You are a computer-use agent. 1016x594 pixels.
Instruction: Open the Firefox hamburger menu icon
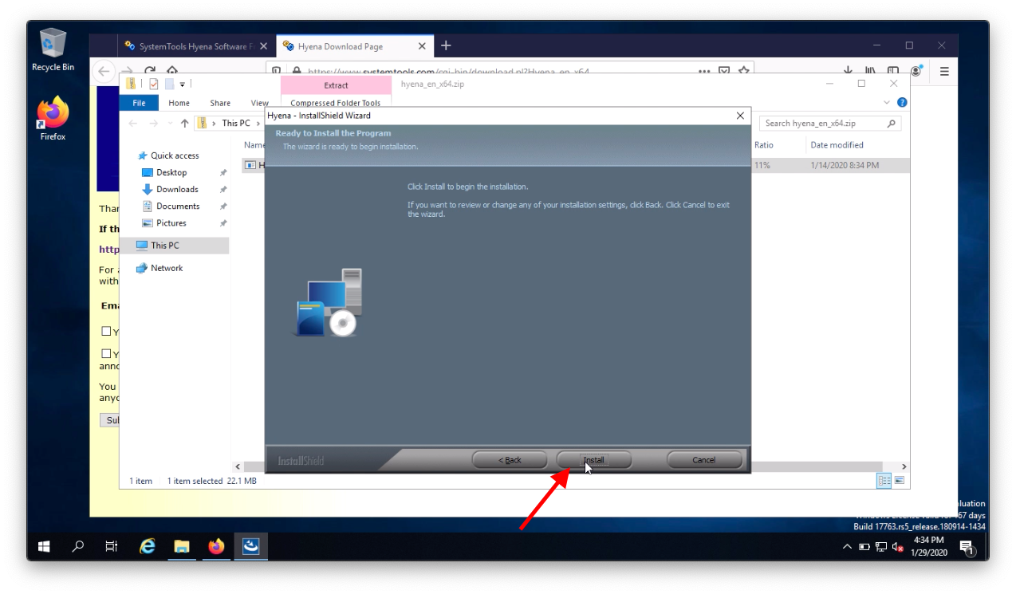(x=943, y=70)
